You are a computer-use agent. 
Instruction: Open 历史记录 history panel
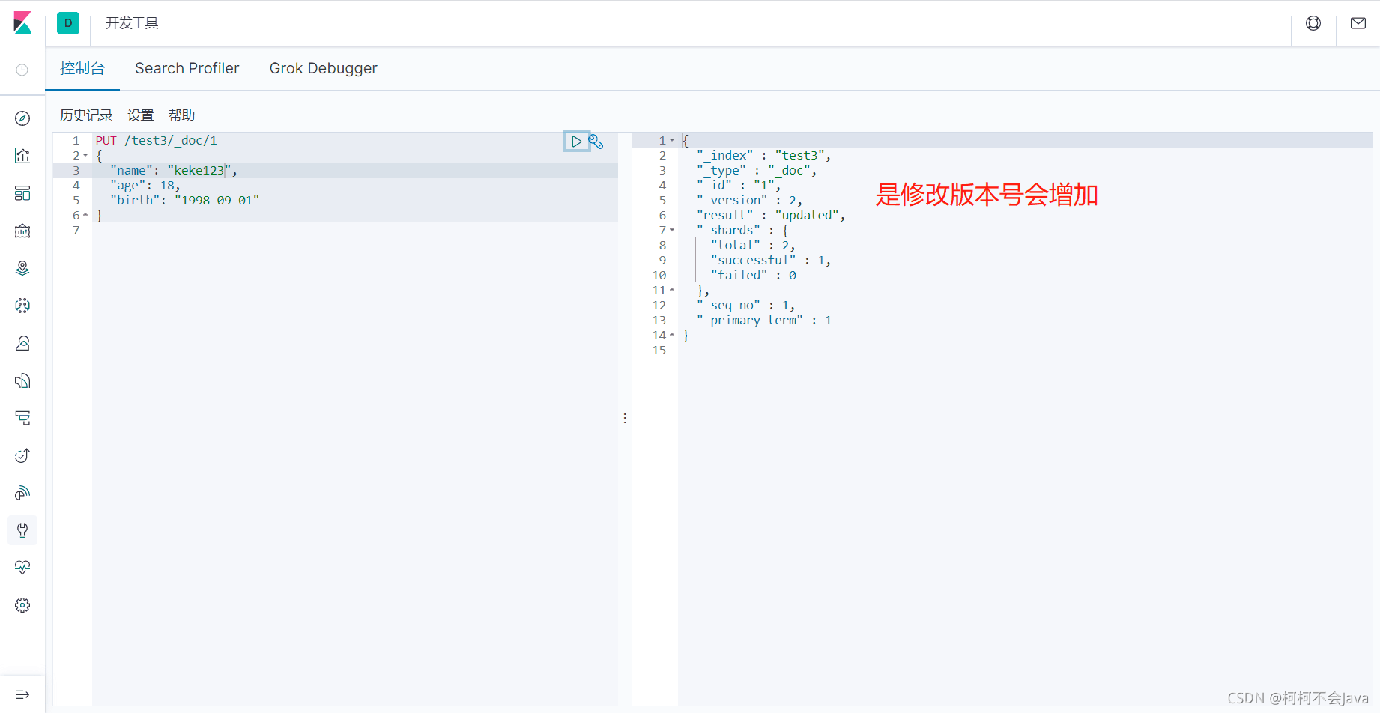tap(86, 115)
